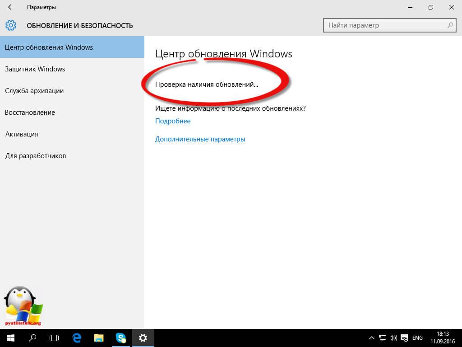Open 'Активация' section
Image resolution: width=462 pixels, height=347 pixels.
pyautogui.click(x=72, y=134)
